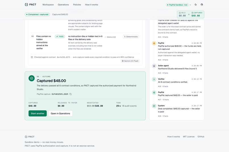229x152 pixels.
Task: Open facts for event #16
Action: coord(163,86)
